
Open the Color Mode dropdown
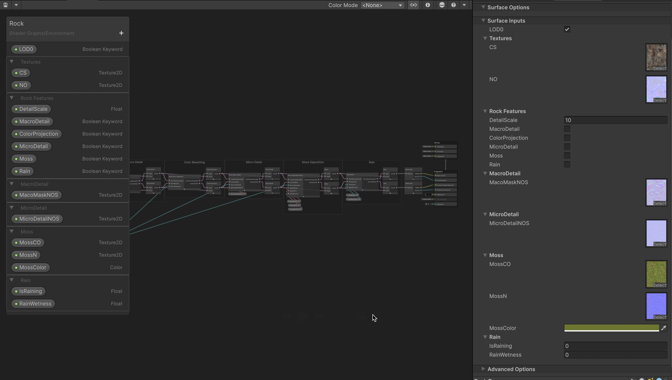coord(382,5)
